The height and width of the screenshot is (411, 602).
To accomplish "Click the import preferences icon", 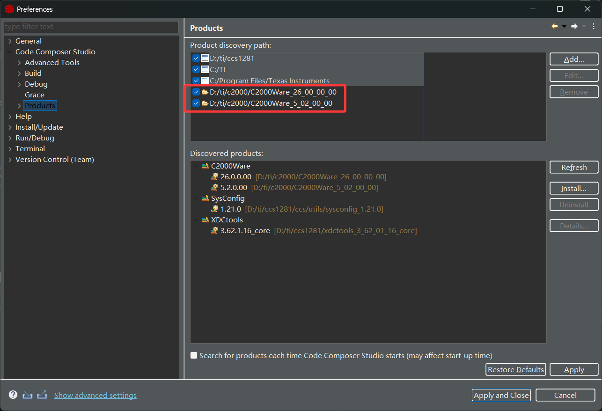I will [x=28, y=395].
